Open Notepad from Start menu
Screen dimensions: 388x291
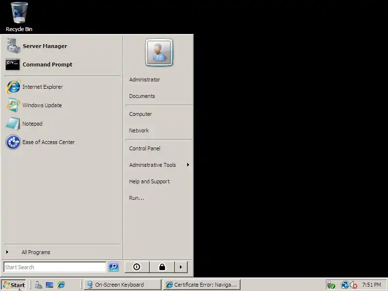click(63, 124)
